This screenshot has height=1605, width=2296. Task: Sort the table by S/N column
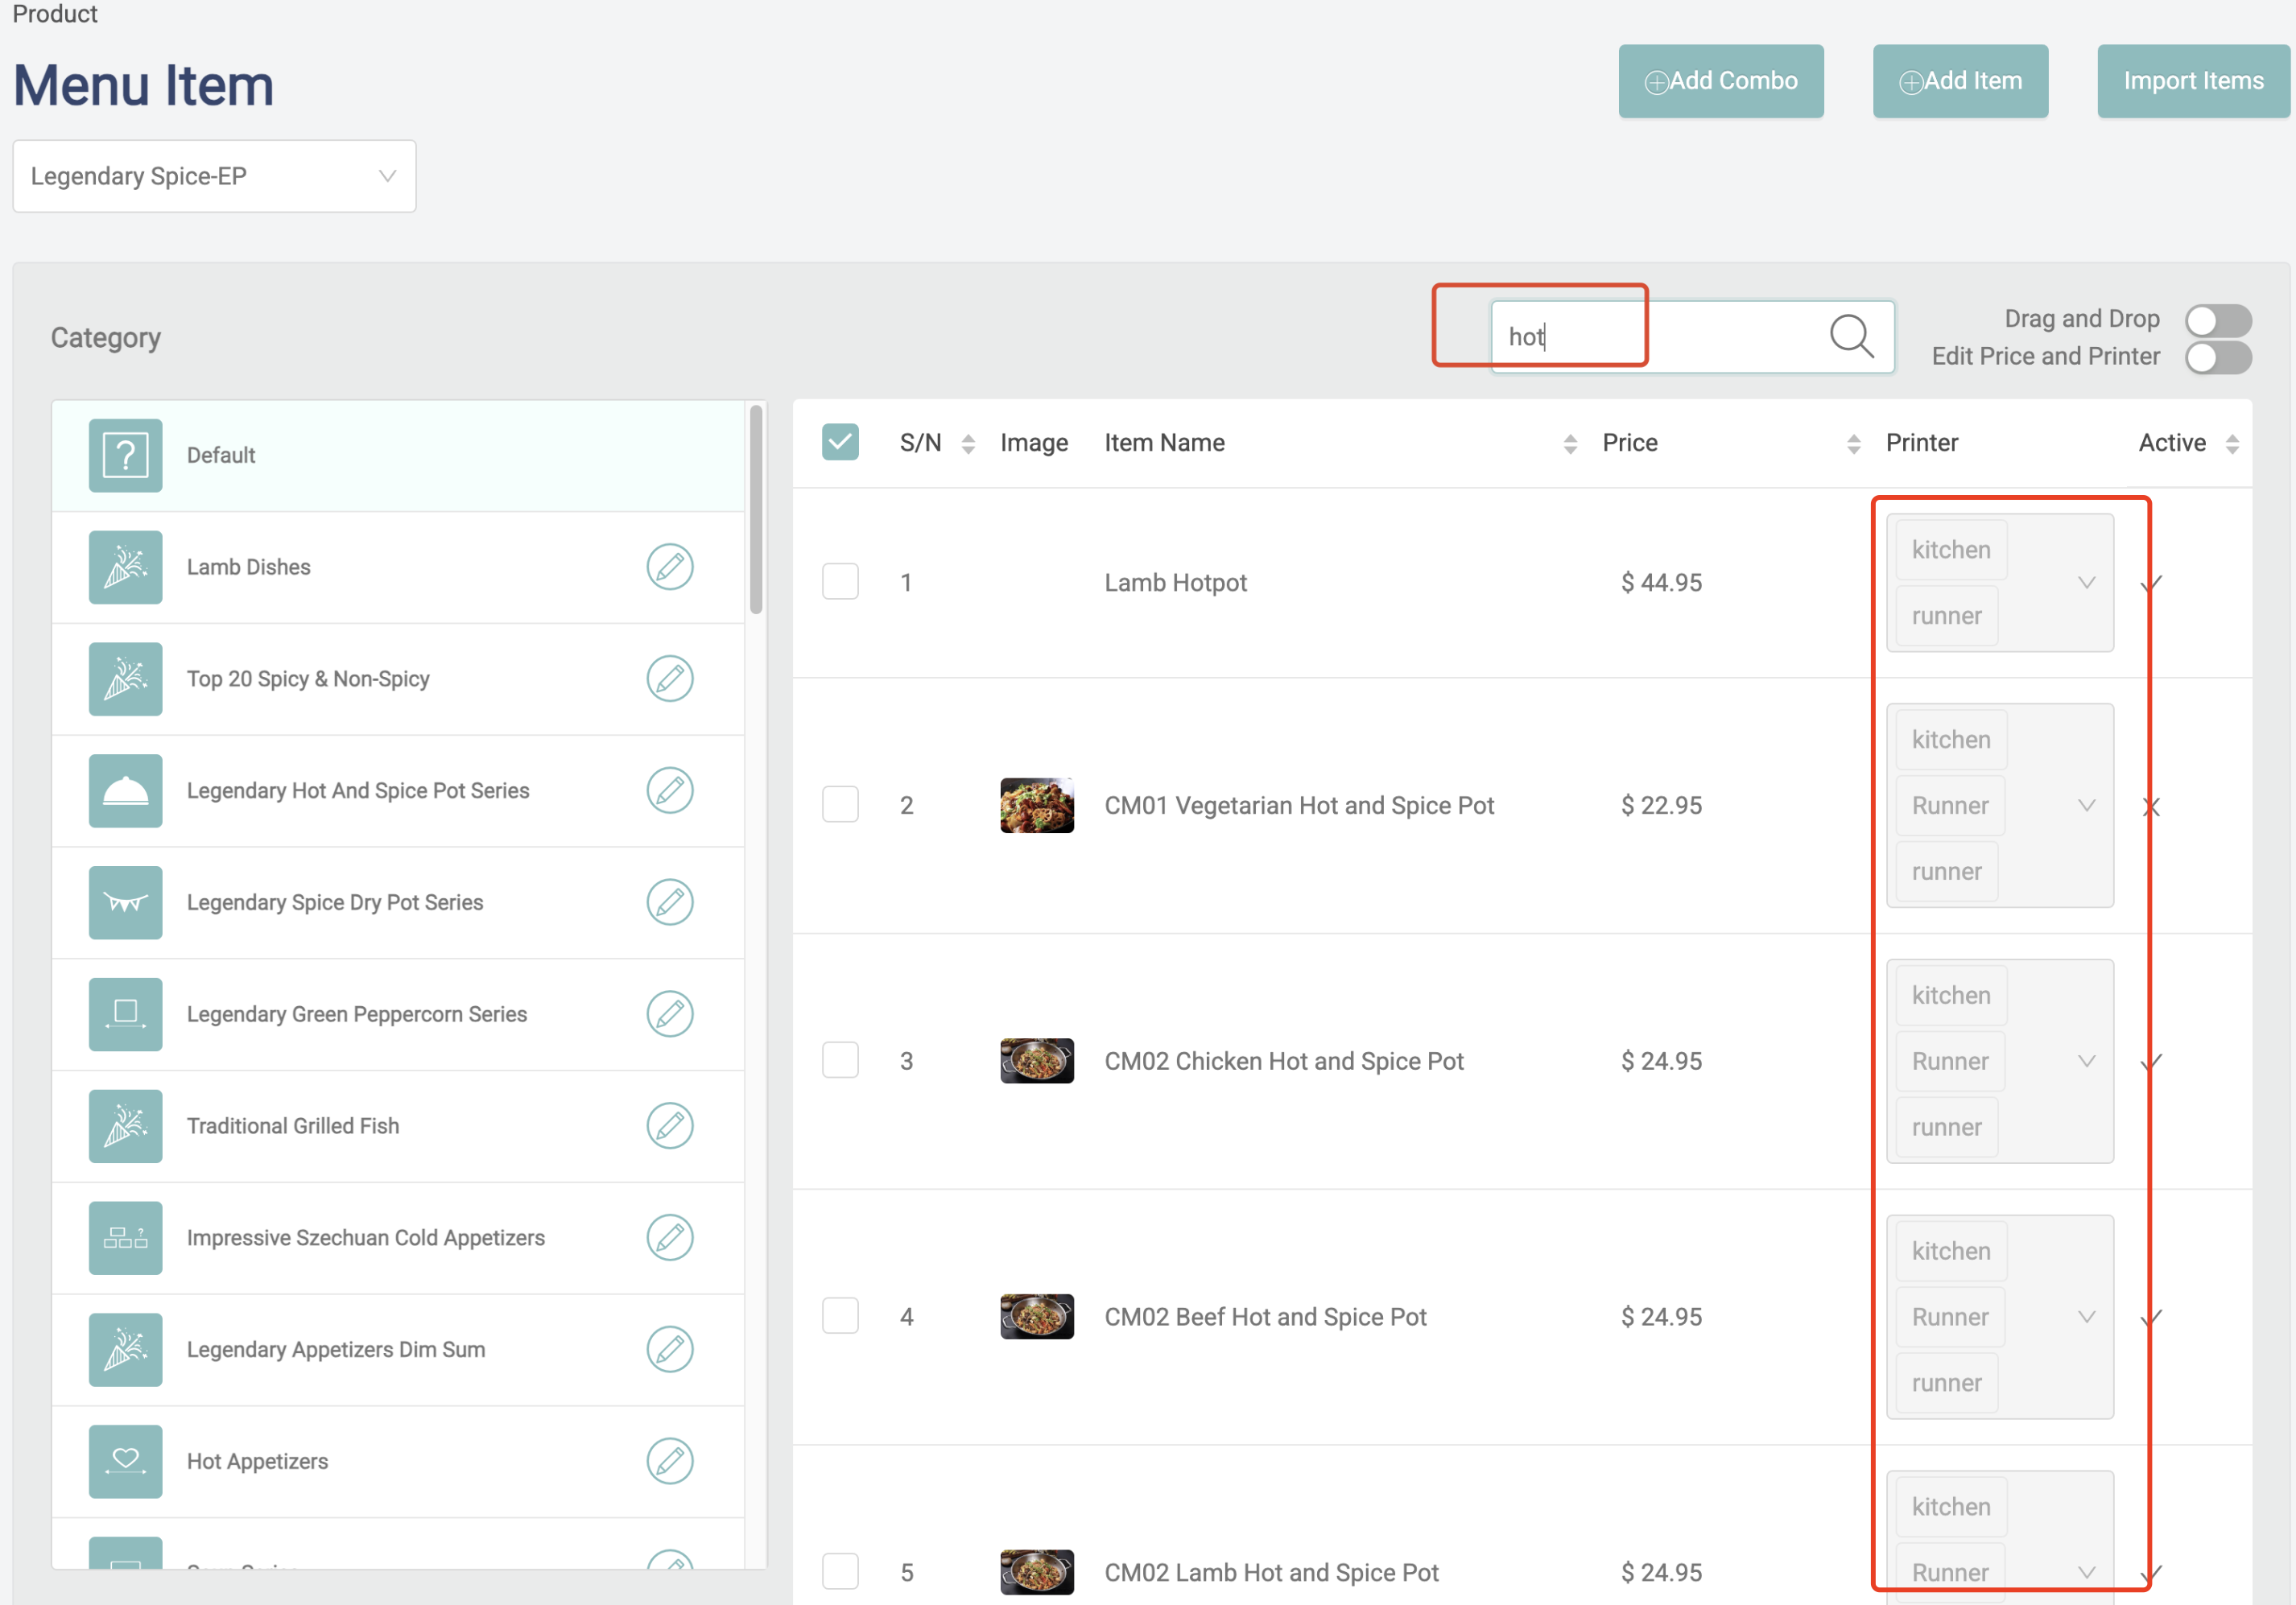(x=968, y=444)
